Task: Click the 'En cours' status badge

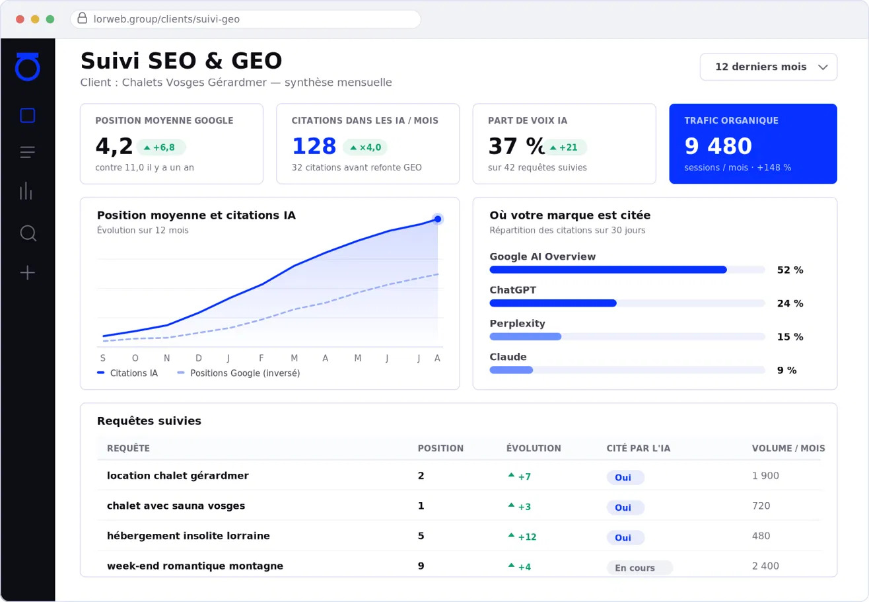Action: pos(639,568)
